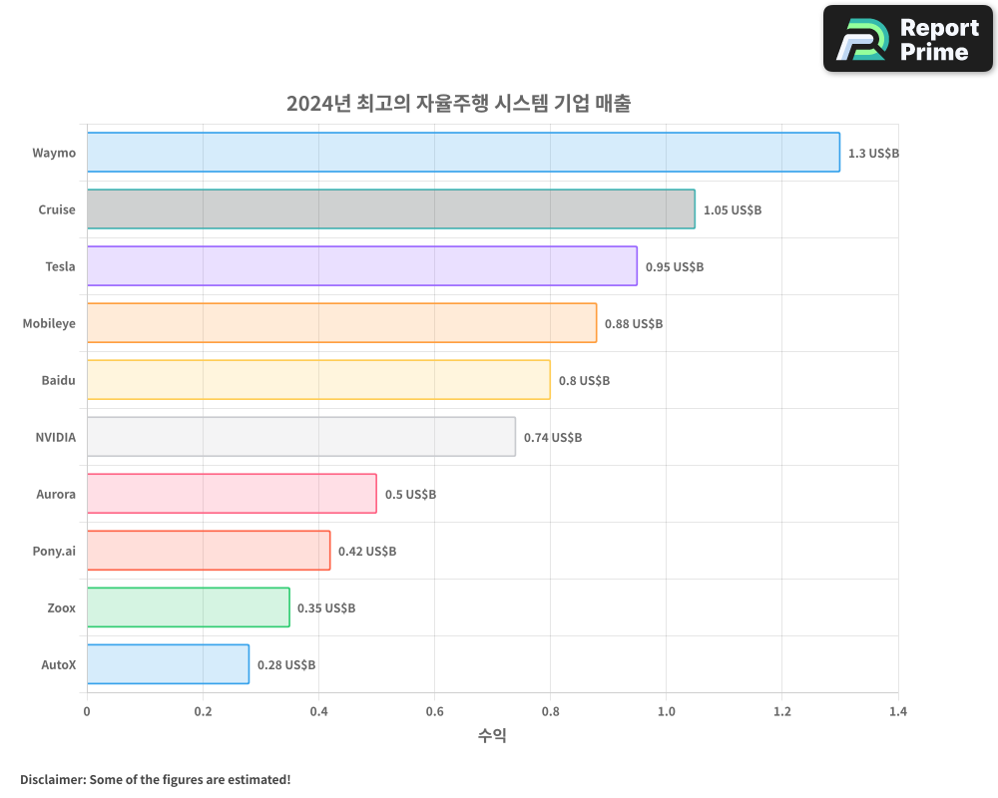
Task: Select the Cruise revenue bar
Action: pos(389,209)
